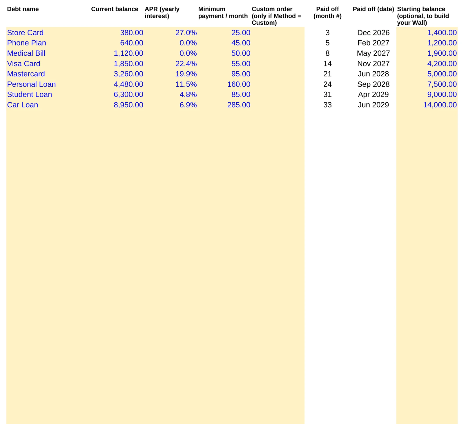The image size is (464, 424).
Task: Select the Paid off (date) header
Action: coord(373,9)
